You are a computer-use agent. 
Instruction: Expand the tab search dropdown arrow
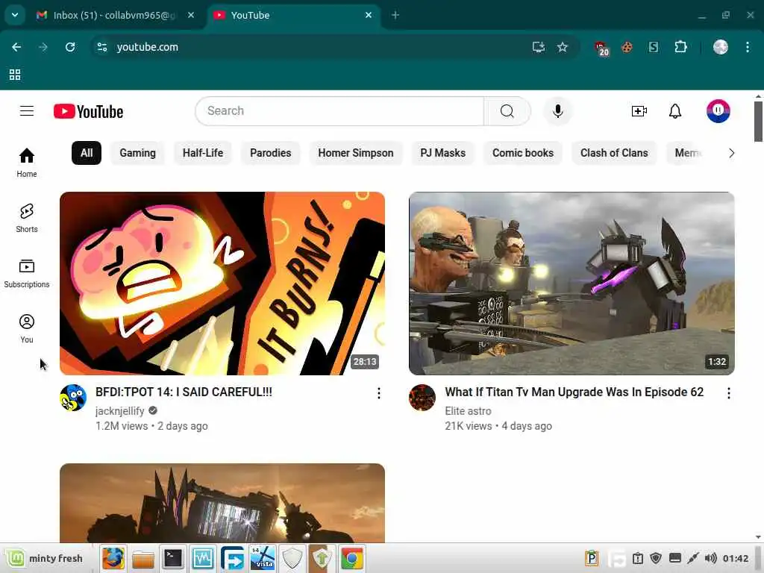[15, 15]
